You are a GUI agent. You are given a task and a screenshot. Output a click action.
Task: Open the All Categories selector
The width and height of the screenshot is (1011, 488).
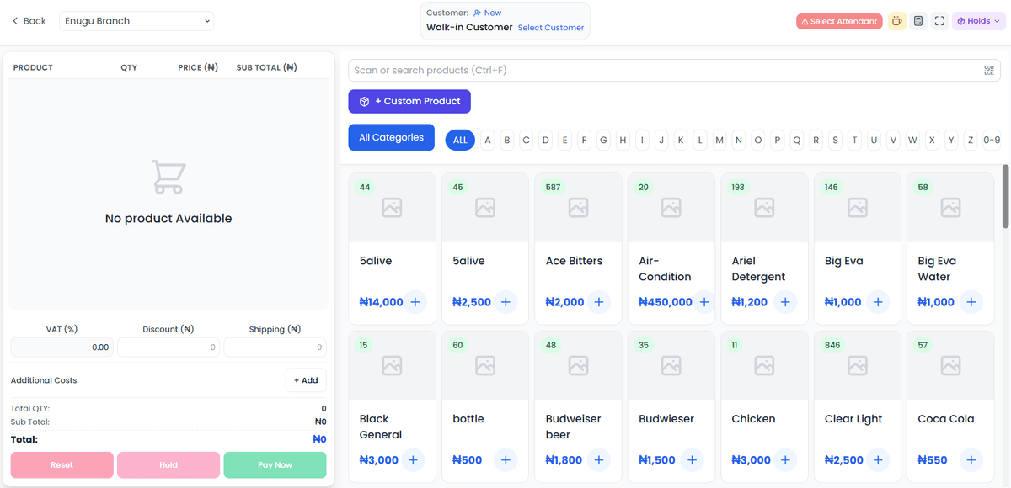(x=391, y=138)
